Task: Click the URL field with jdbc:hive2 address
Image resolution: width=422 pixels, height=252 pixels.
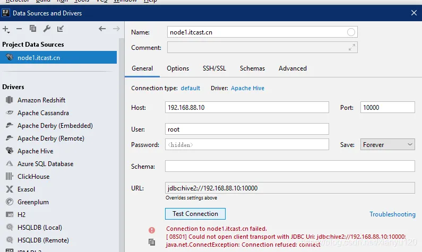Action: 290,188
